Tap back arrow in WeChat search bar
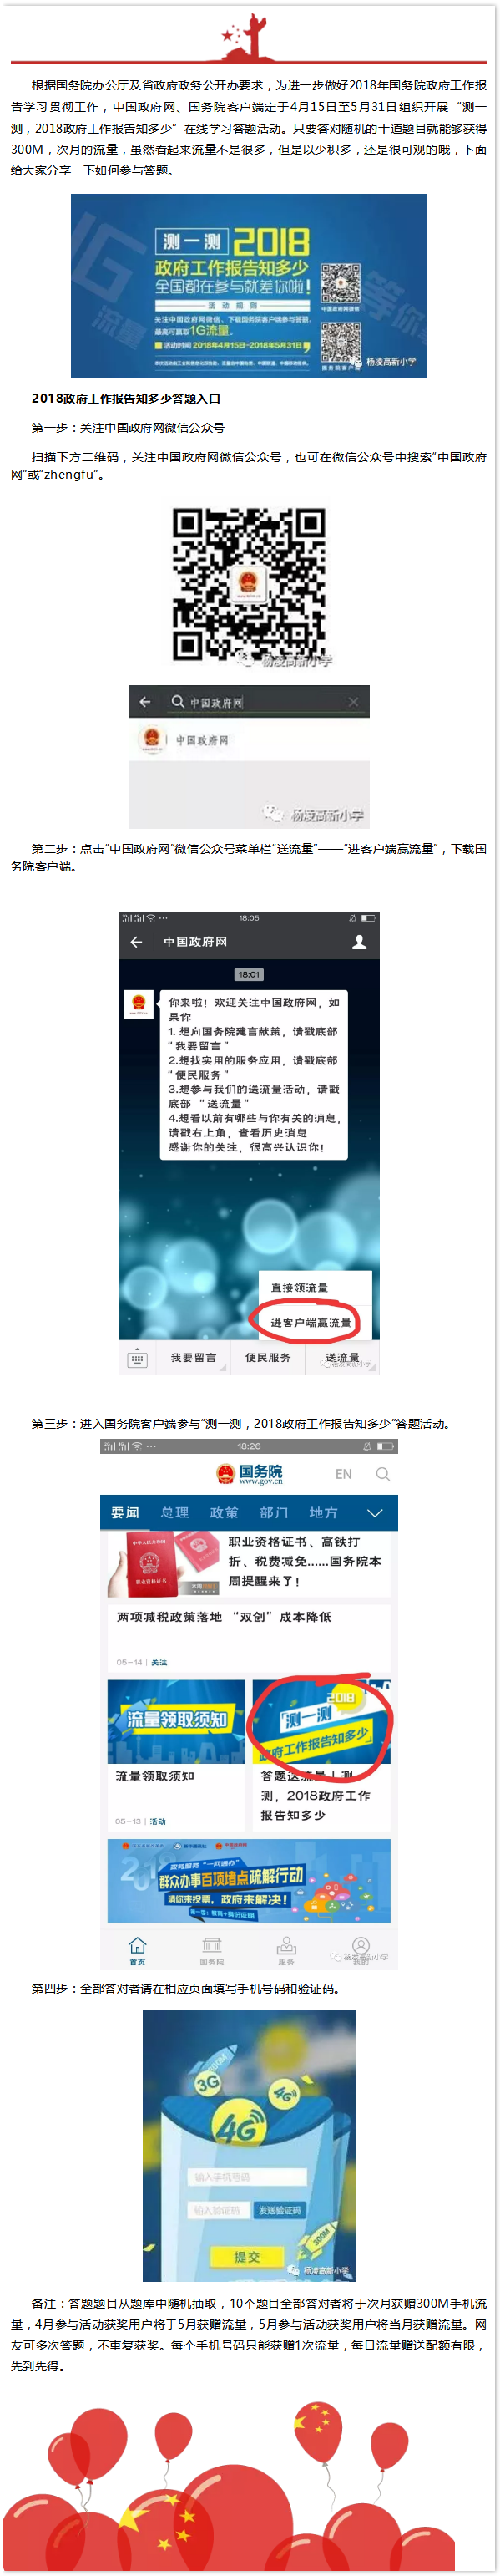Viewport: 500px width, 2576px height. pos(145,702)
